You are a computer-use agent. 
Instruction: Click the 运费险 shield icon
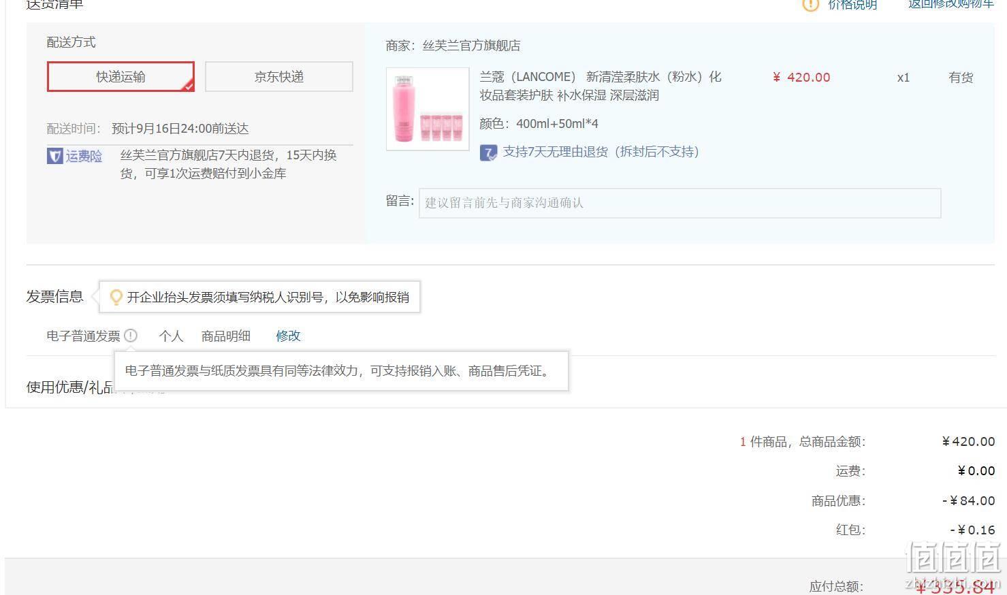click(x=54, y=156)
